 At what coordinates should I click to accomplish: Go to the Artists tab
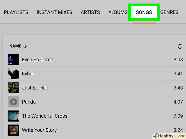90,12
